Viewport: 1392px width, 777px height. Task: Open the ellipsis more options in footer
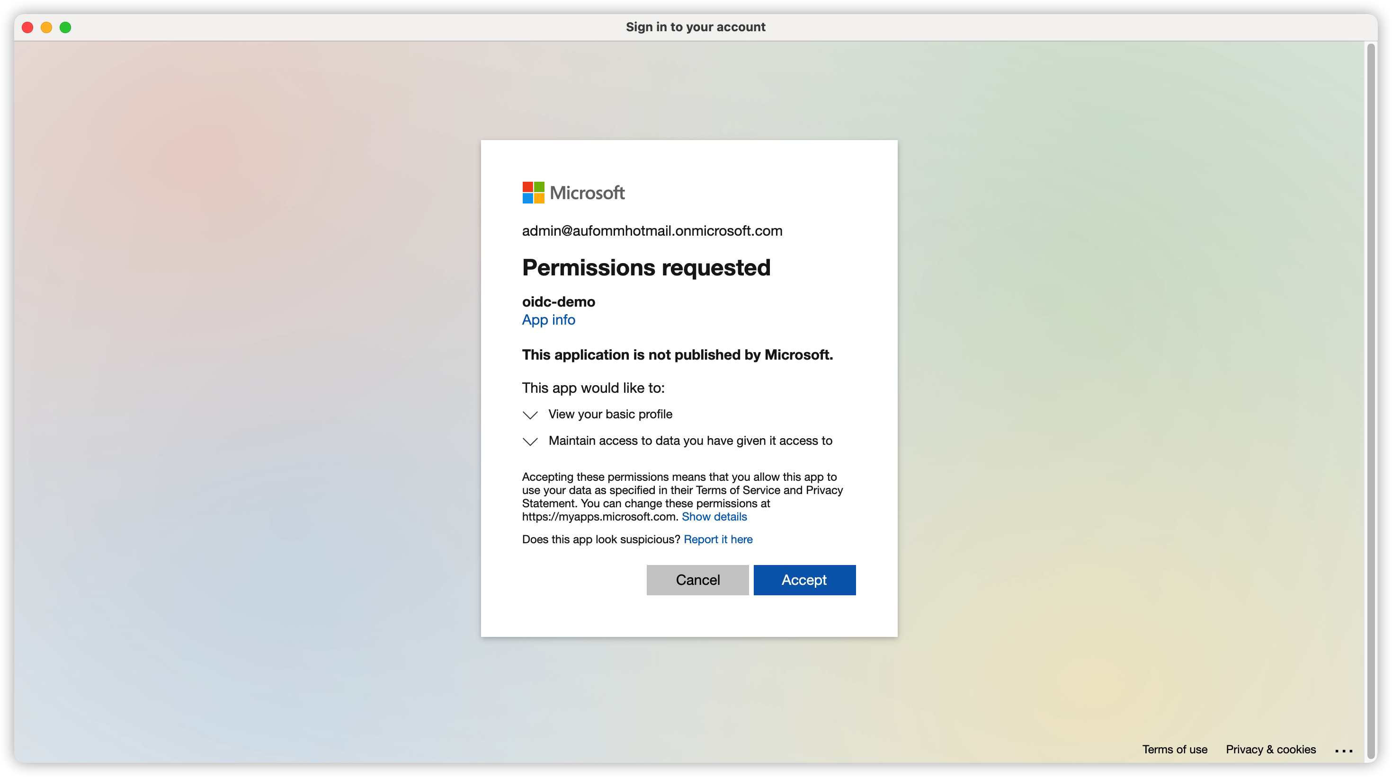click(x=1343, y=750)
